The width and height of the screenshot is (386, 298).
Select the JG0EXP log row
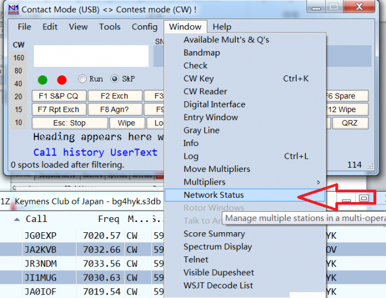[82, 236]
